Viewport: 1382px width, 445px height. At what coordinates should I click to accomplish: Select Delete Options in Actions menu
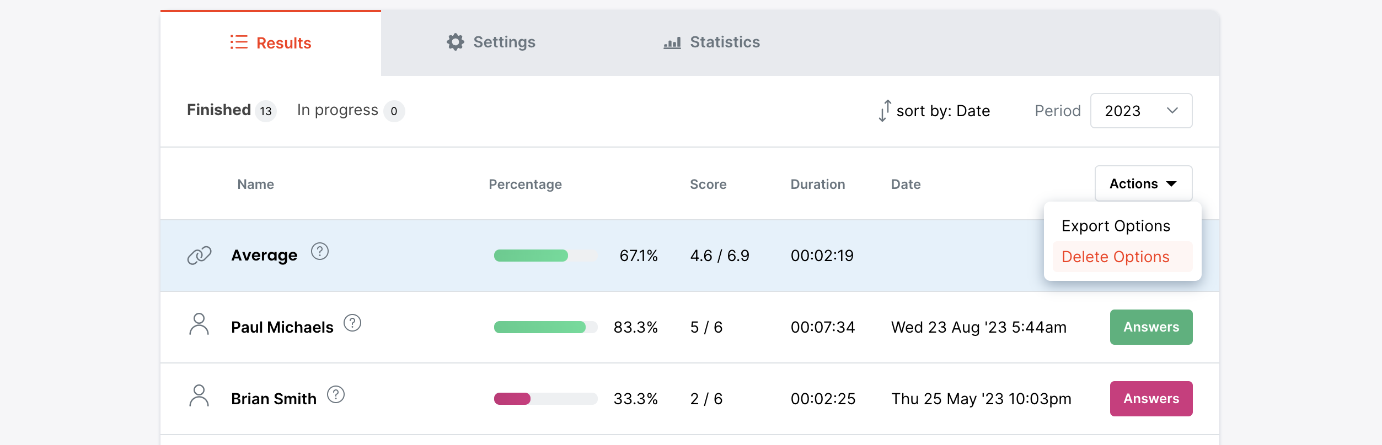point(1116,257)
